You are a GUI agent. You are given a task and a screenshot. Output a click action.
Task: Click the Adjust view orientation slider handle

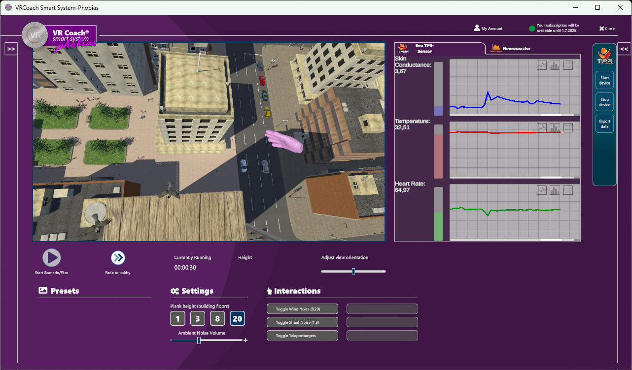click(353, 271)
